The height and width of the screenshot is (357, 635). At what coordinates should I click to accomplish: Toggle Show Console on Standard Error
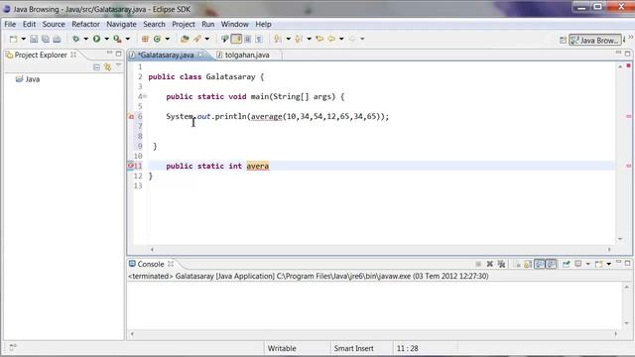click(552, 264)
